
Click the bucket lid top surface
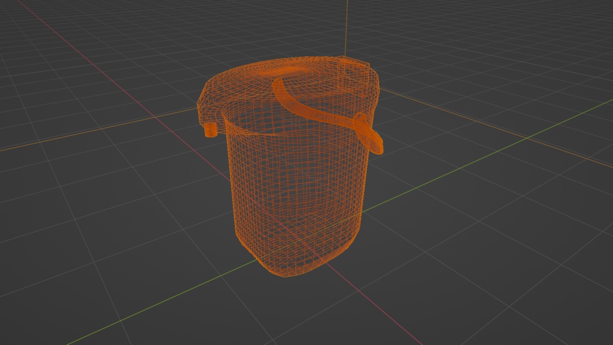(x=289, y=76)
